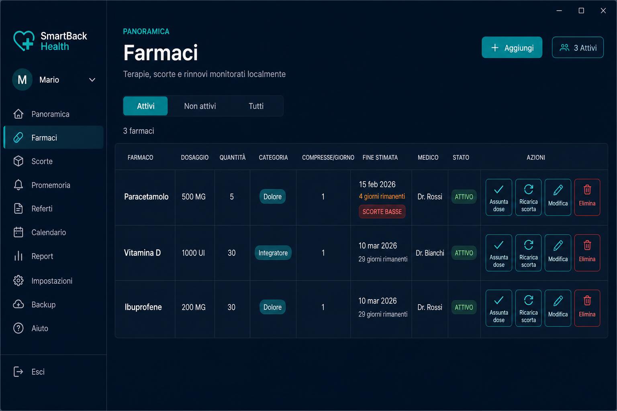
Task: Click the Dr. Bianchi cell
Action: click(430, 253)
